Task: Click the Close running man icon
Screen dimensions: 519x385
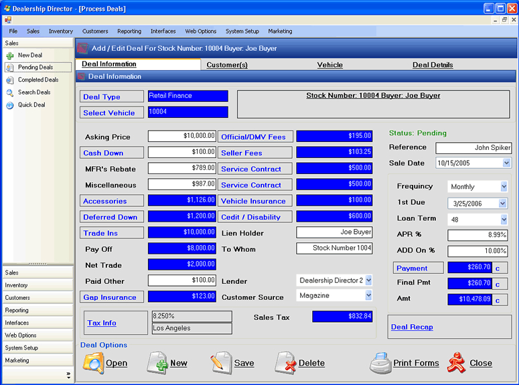Action: pyautogui.click(x=457, y=363)
